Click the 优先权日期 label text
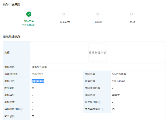The width and height of the screenshot is (167, 127). (x=91, y=102)
